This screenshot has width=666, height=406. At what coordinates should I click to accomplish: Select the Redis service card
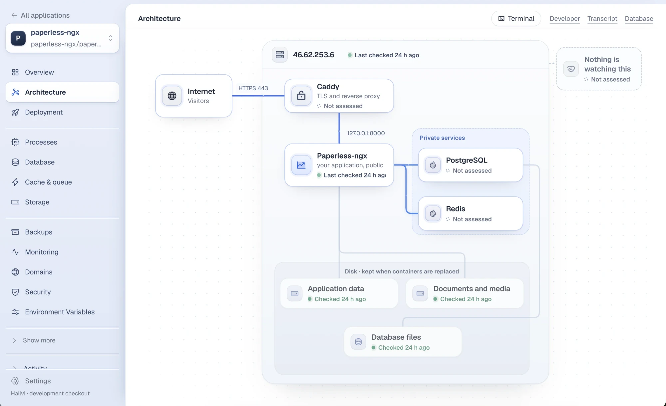click(470, 213)
